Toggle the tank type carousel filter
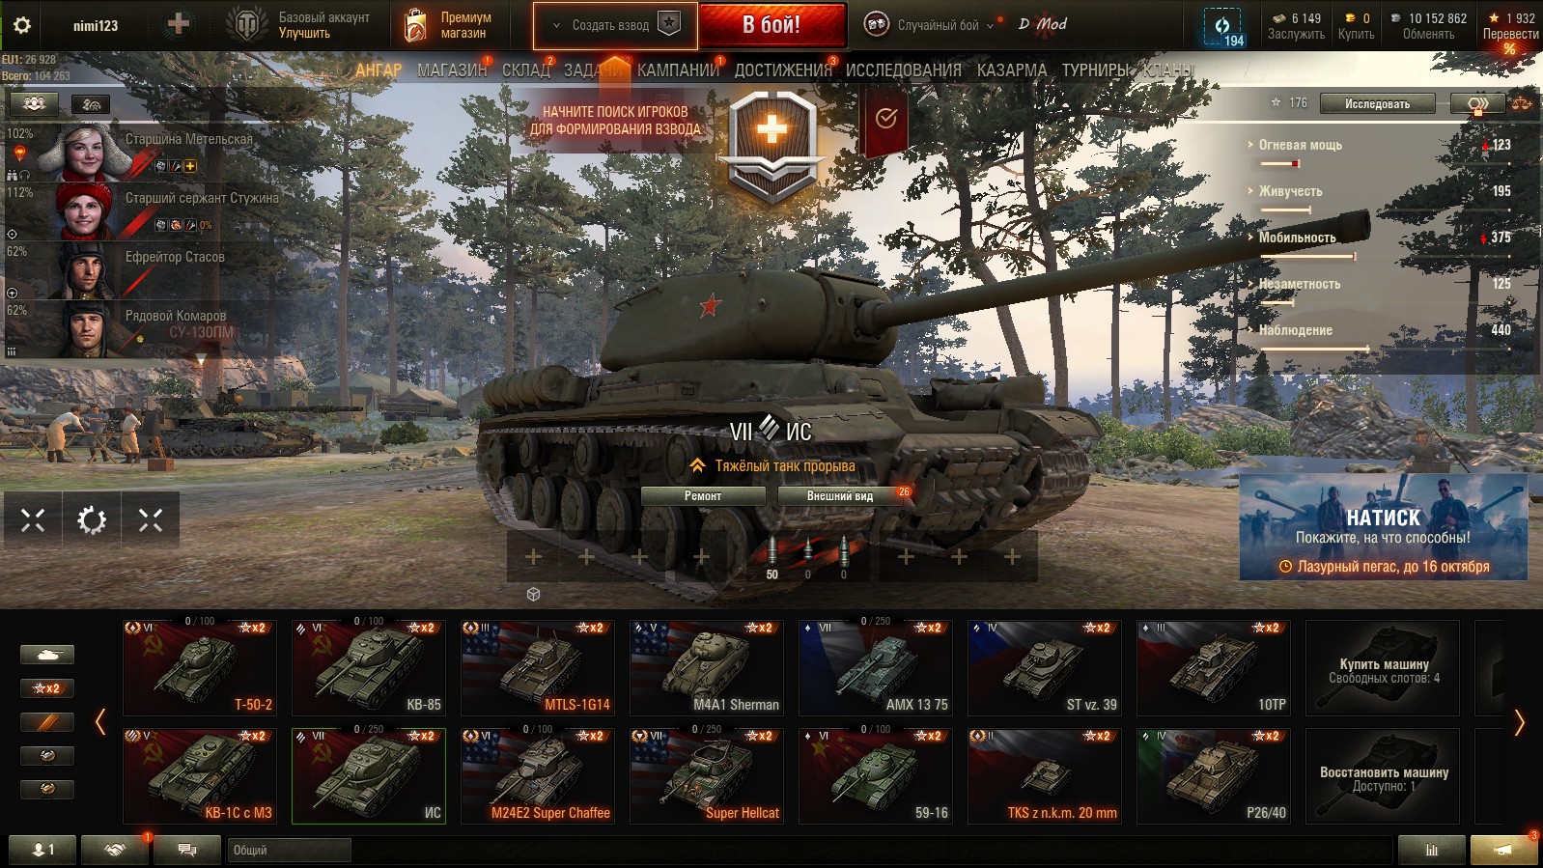The height and width of the screenshot is (868, 1543). (46, 655)
